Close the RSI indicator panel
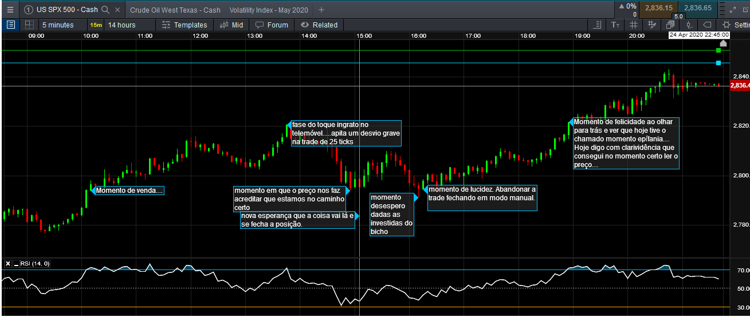This screenshot has width=750, height=317. click(x=8, y=264)
